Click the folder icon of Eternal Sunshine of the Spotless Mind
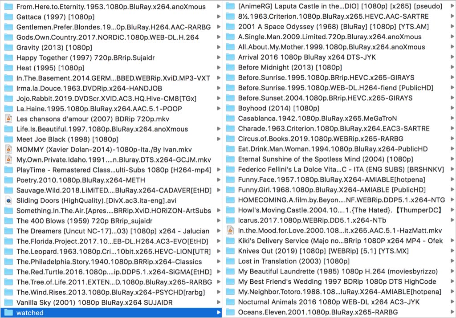The height and width of the screenshot is (318, 456). coord(230,159)
